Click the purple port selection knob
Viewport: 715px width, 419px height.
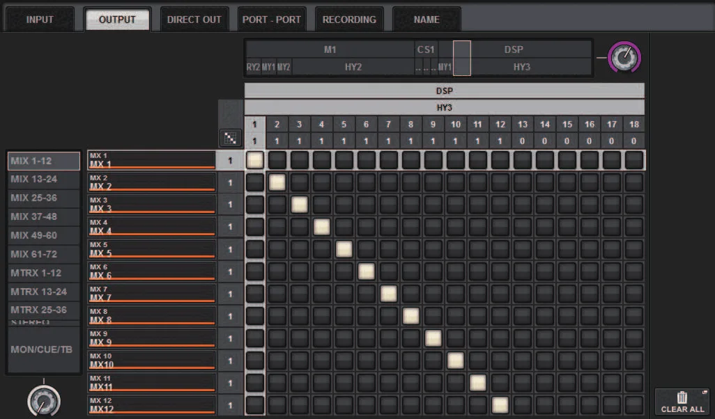tap(624, 57)
